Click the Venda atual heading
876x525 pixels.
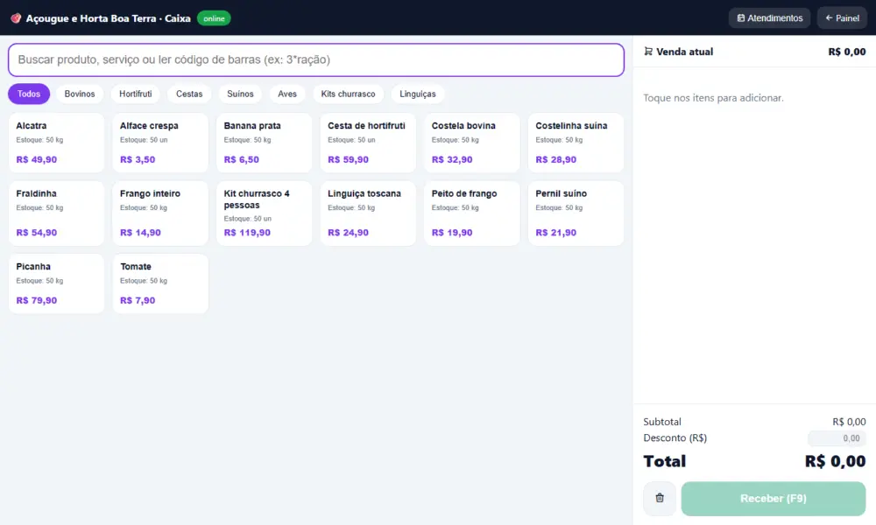tap(684, 52)
